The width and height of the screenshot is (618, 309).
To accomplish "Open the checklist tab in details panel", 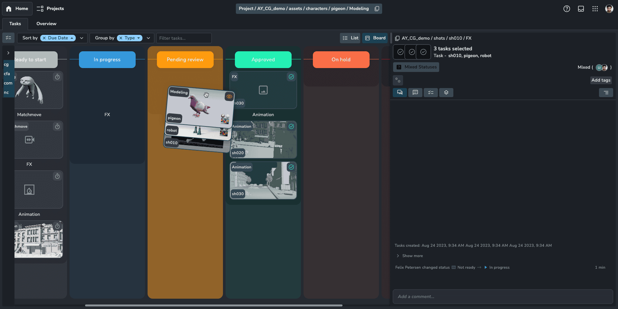I will 430,93.
